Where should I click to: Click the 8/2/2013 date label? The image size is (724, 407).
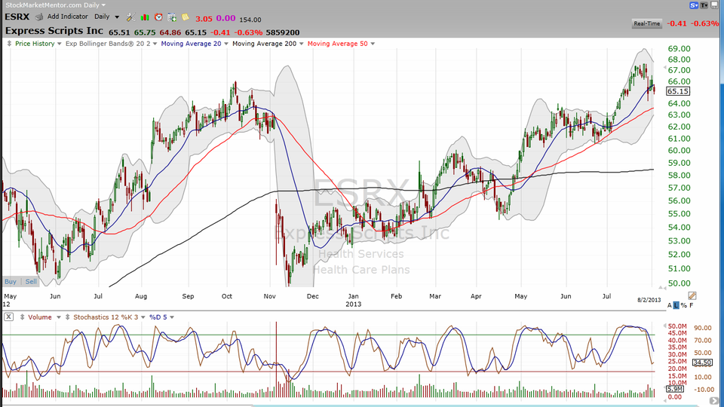pyautogui.click(x=649, y=300)
